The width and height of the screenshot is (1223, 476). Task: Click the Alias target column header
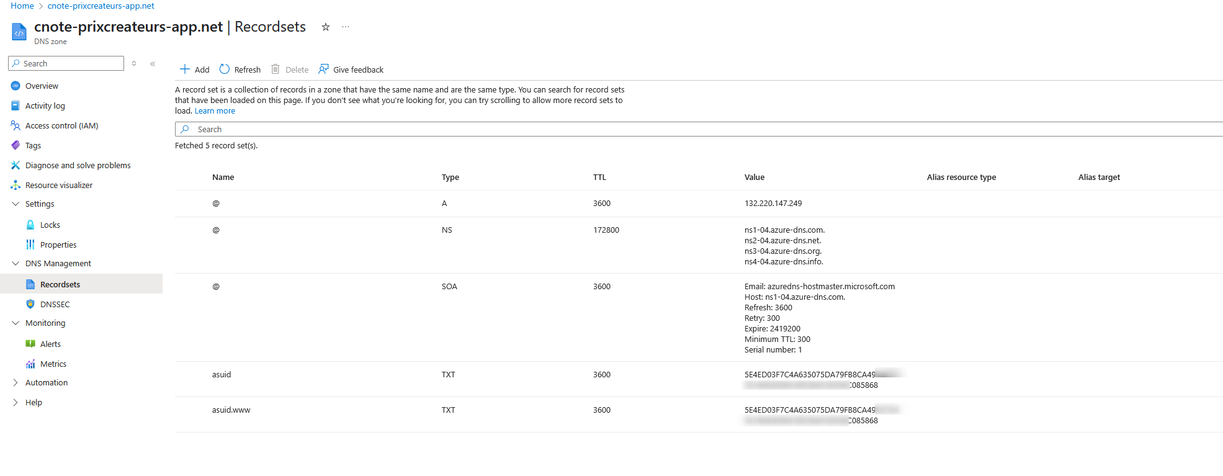point(1099,177)
